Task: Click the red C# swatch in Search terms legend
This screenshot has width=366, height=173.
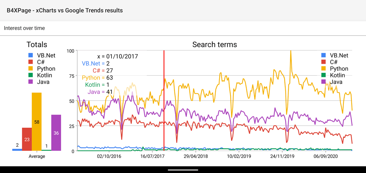Action: pos(323,62)
